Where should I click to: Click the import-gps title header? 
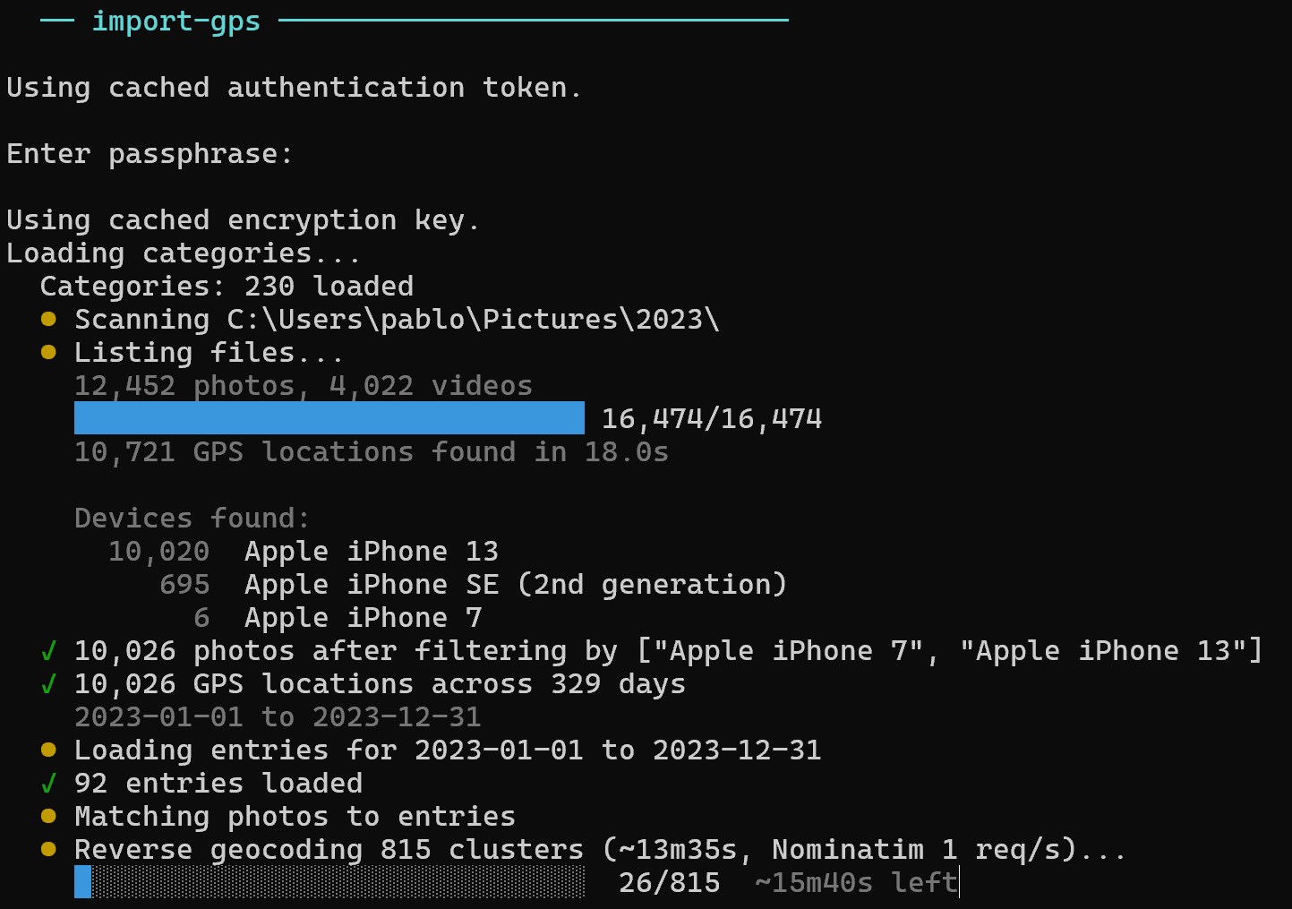pos(175,21)
